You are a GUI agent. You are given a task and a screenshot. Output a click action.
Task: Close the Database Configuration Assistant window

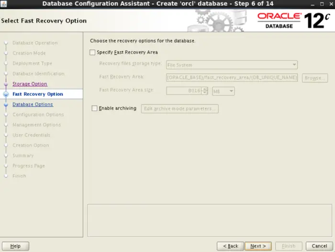tap(331, 4)
